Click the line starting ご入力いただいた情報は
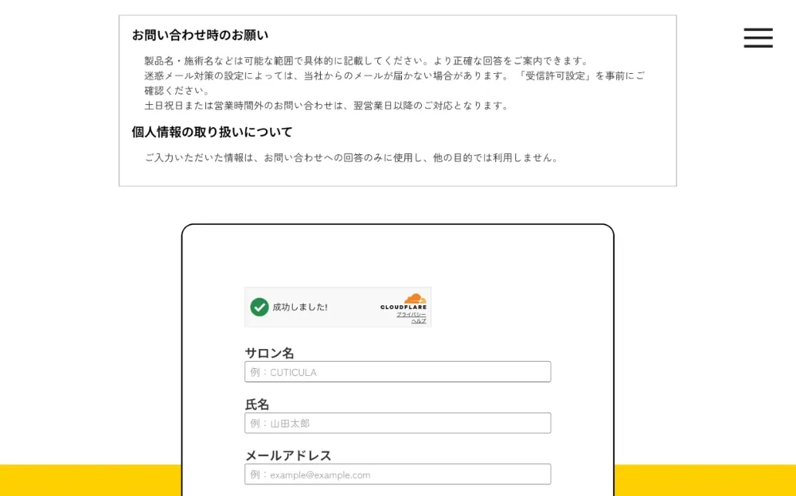Image resolution: width=796 pixels, height=496 pixels. click(x=352, y=157)
